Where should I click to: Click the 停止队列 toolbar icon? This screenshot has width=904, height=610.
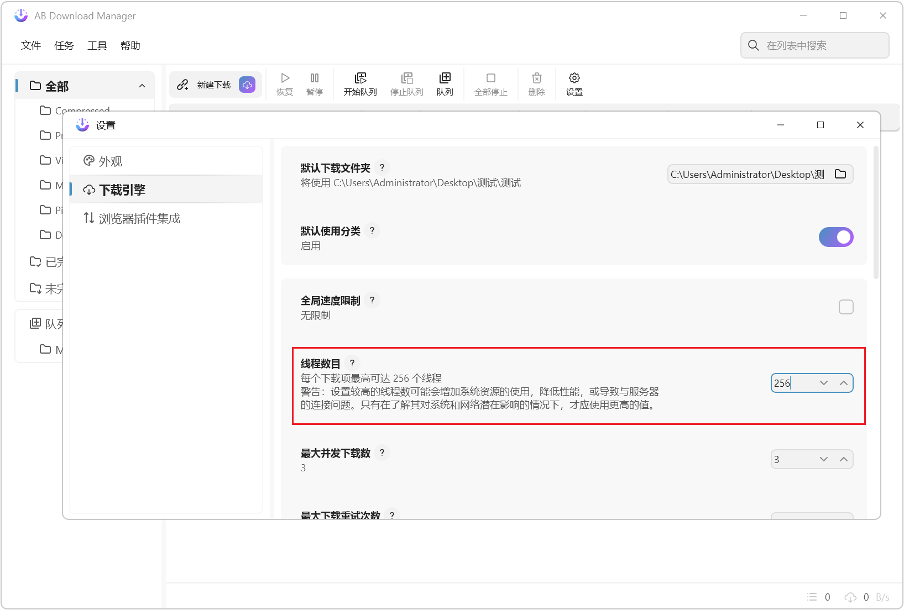407,78
